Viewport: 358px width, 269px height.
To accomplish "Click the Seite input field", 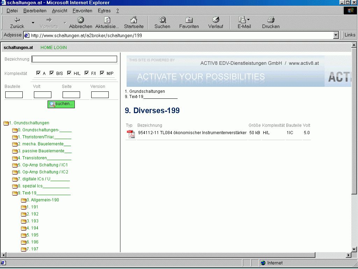I will [x=71, y=95].
